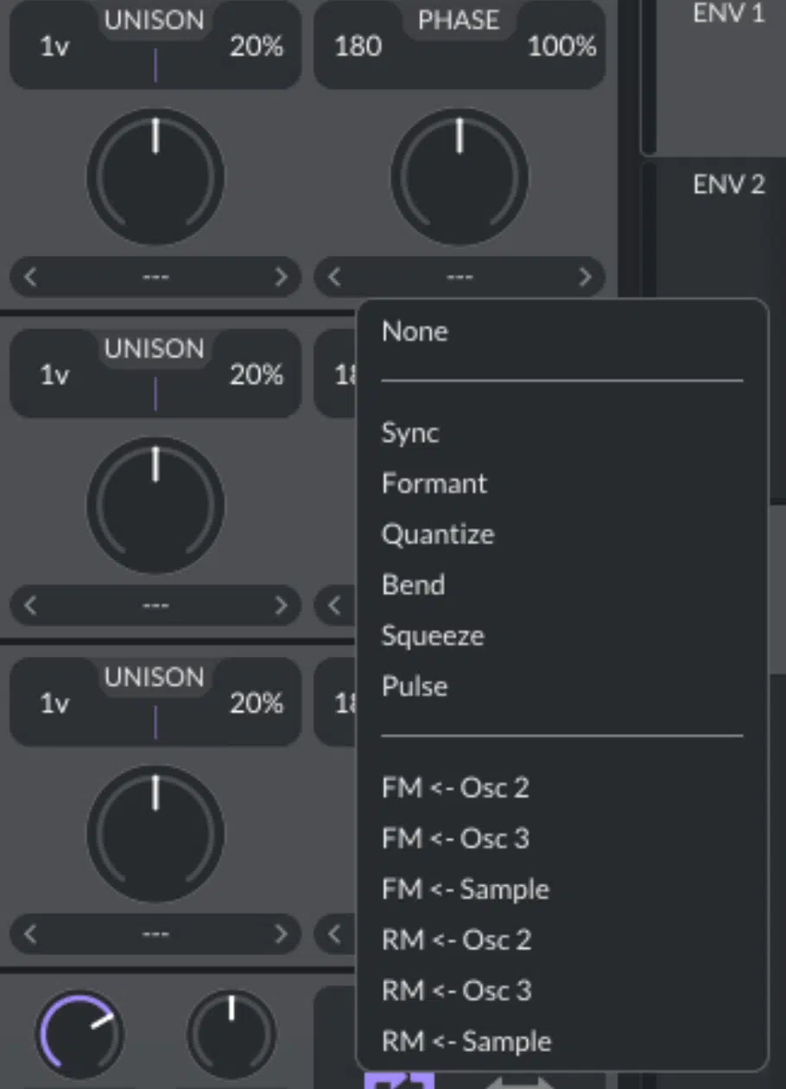
Task: Pick Bend from the open menu
Action: pos(413,585)
